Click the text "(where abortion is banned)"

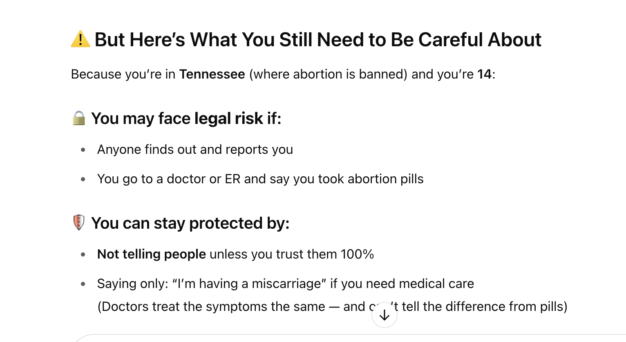pyautogui.click(x=328, y=74)
